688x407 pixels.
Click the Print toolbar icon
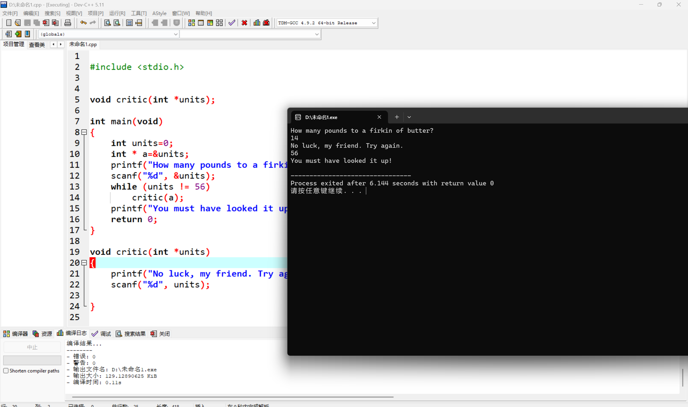tap(67, 23)
